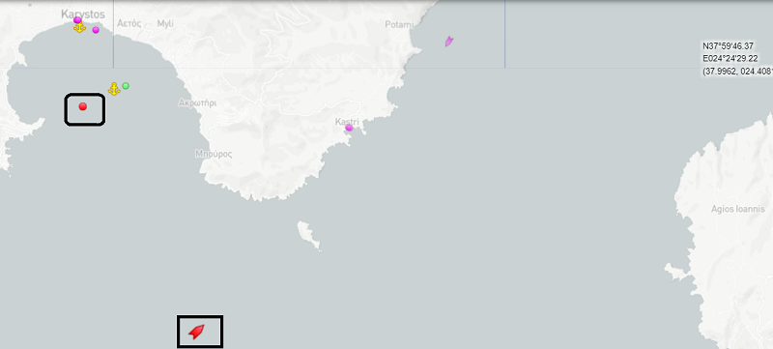Click the green vessel dot beside the anchor
773x349 pixels.
tap(126, 86)
